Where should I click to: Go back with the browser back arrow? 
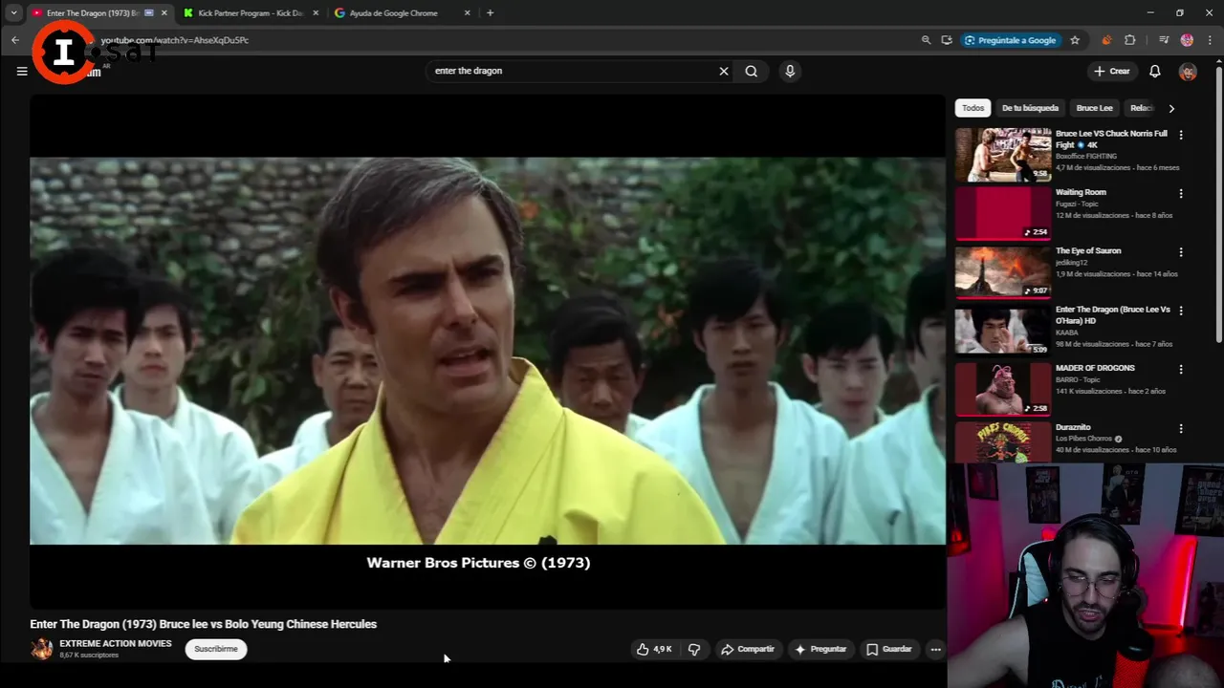coord(15,40)
